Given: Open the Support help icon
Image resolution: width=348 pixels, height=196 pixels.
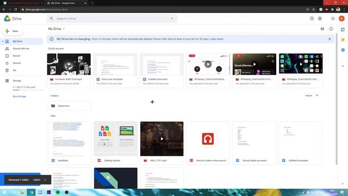Looking at the screenshot, I should [x=312, y=19].
